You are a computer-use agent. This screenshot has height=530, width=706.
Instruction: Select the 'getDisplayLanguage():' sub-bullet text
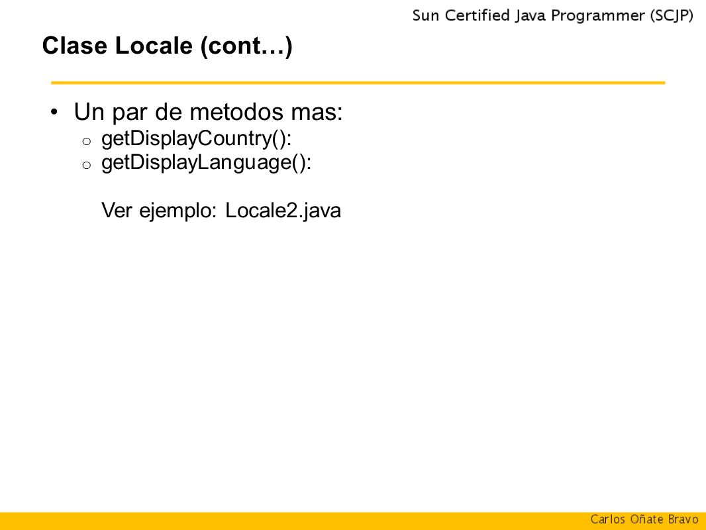pyautogui.click(x=206, y=162)
